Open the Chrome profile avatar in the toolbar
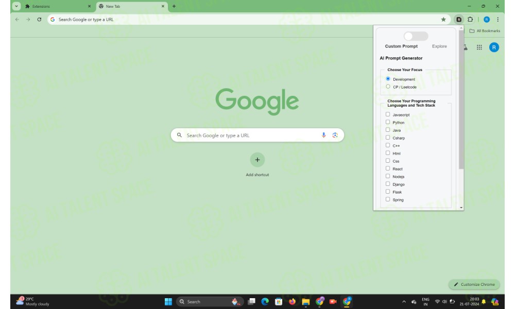Image resolution: width=515 pixels, height=309 pixels. 487,20
